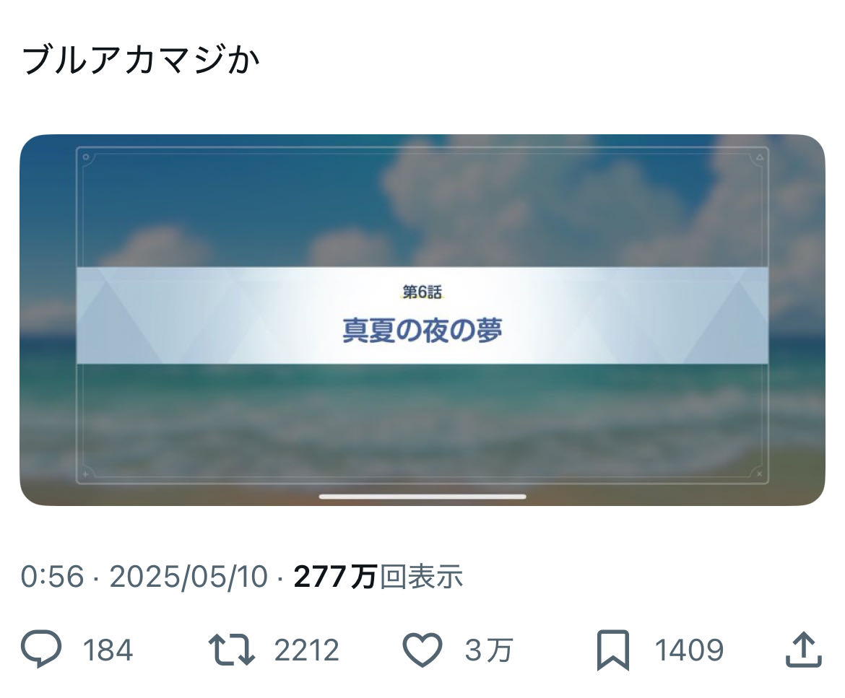
Task: Like the post with the heart icon
Action: (x=423, y=650)
